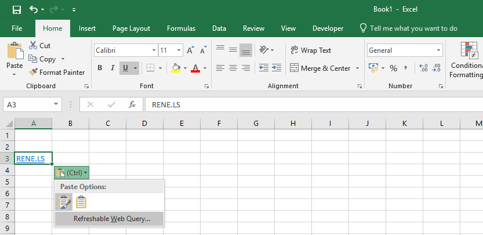The height and width of the screenshot is (235, 483).
Task: Click the Cut scissors icon
Action: (33, 45)
